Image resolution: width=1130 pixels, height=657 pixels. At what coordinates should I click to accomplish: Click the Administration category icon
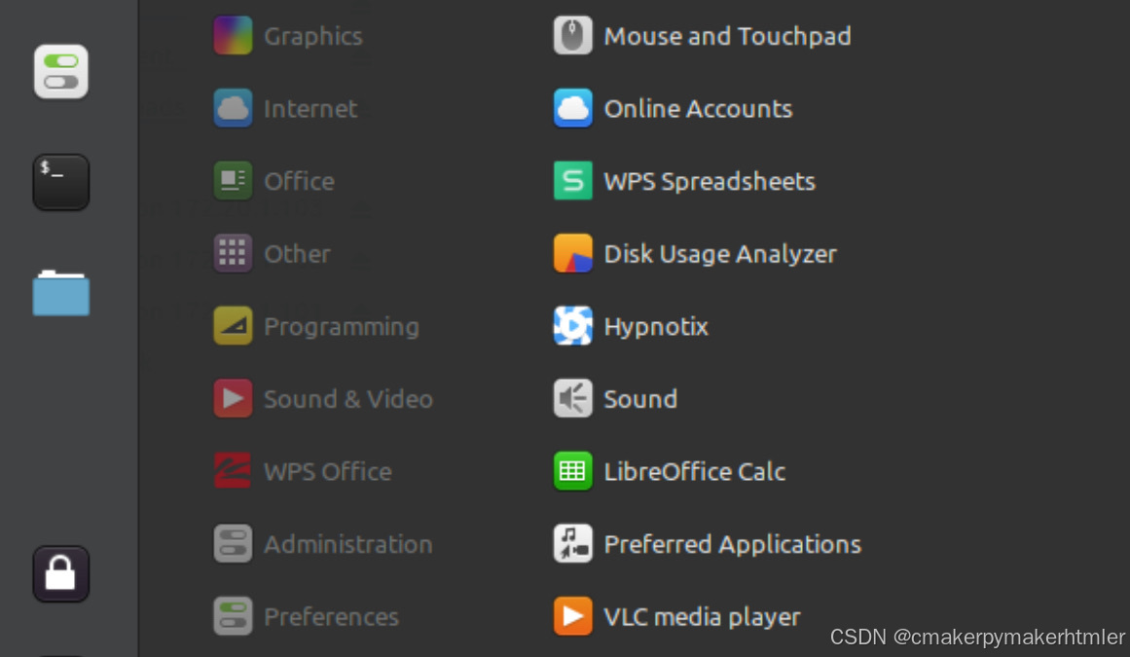(233, 544)
